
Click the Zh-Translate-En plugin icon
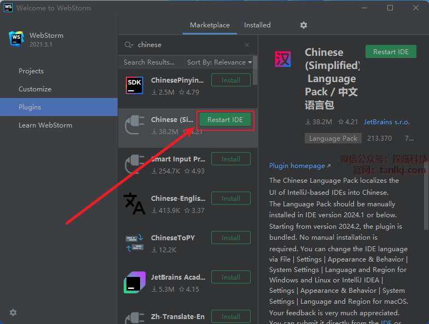tap(135, 318)
